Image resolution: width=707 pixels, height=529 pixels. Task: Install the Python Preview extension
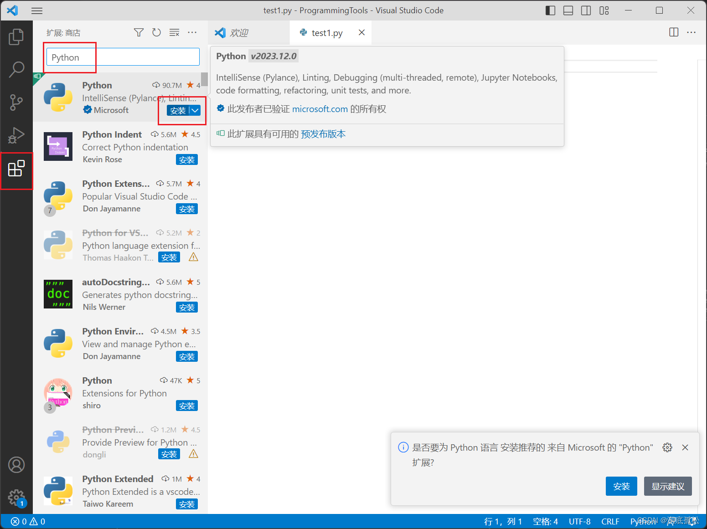(169, 454)
